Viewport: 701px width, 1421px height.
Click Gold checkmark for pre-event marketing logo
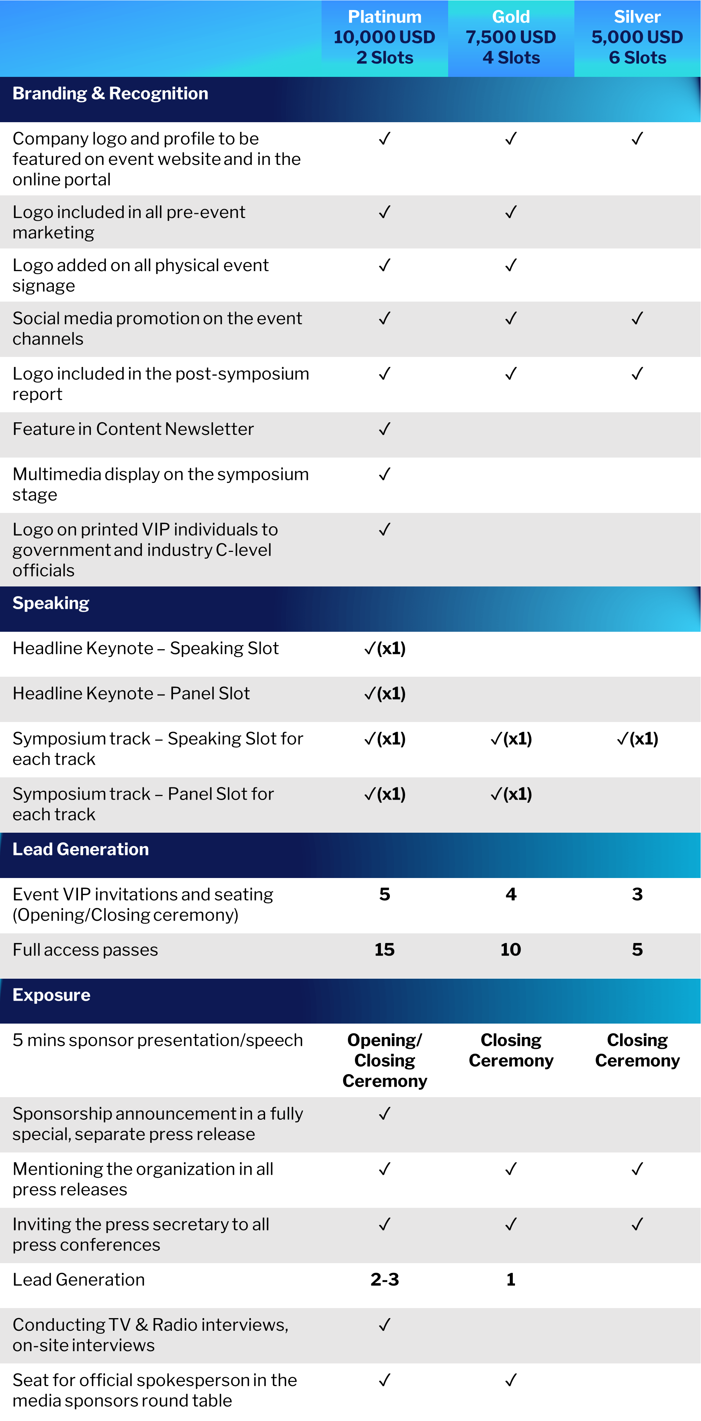511,212
